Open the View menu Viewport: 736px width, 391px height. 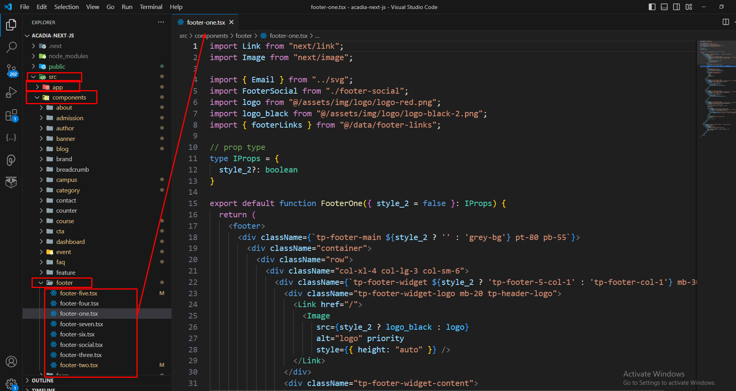[x=92, y=7]
